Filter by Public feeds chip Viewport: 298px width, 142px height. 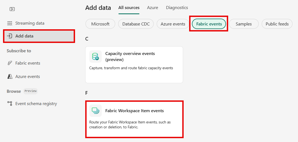pyautogui.click(x=277, y=24)
